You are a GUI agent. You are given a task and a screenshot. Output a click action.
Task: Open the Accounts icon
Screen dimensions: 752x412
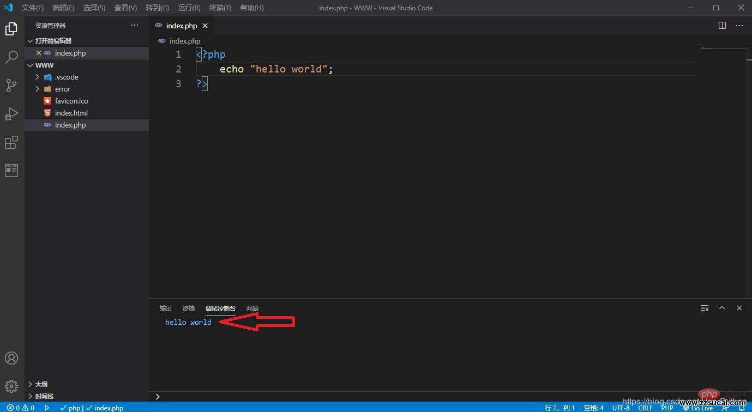[x=11, y=358]
